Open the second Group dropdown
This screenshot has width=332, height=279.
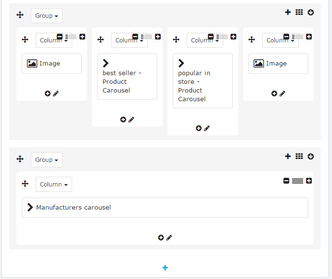tap(47, 160)
